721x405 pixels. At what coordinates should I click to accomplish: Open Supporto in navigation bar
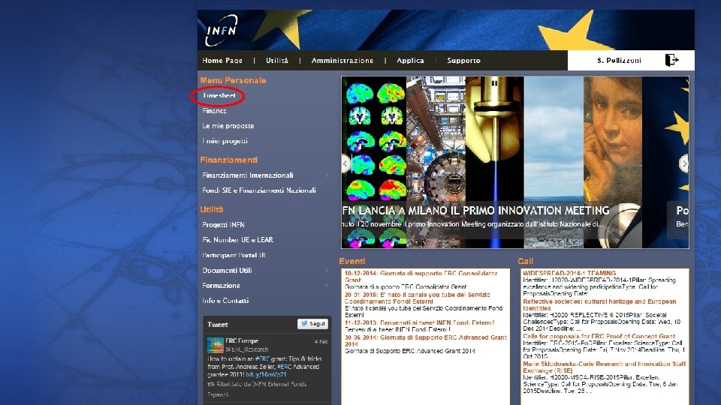coord(463,61)
